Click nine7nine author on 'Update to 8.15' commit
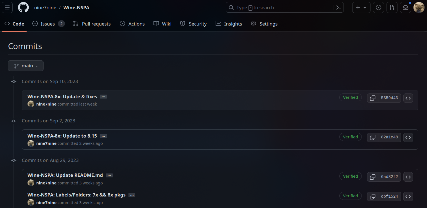Viewport: 427px width, 208px height. pos(46,143)
